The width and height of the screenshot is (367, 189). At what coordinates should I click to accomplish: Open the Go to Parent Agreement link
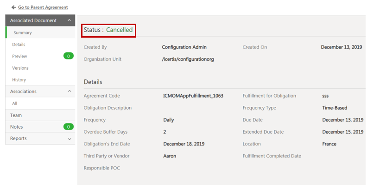point(43,7)
